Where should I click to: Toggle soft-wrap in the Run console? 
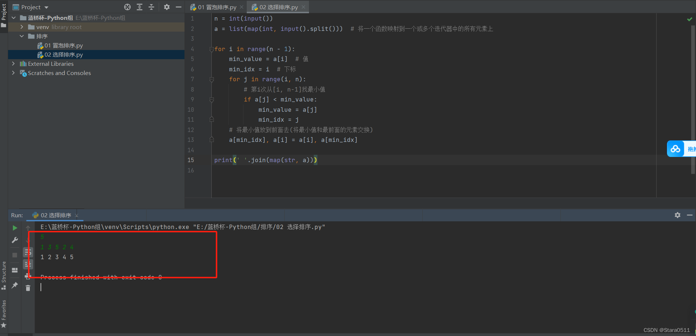pyautogui.click(x=28, y=252)
